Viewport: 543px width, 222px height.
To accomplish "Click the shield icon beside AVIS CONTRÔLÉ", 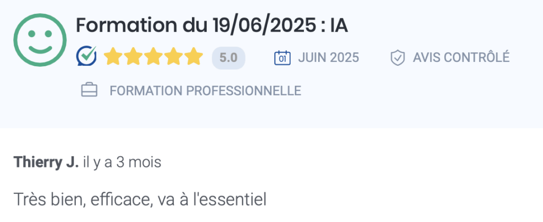I will pos(397,58).
